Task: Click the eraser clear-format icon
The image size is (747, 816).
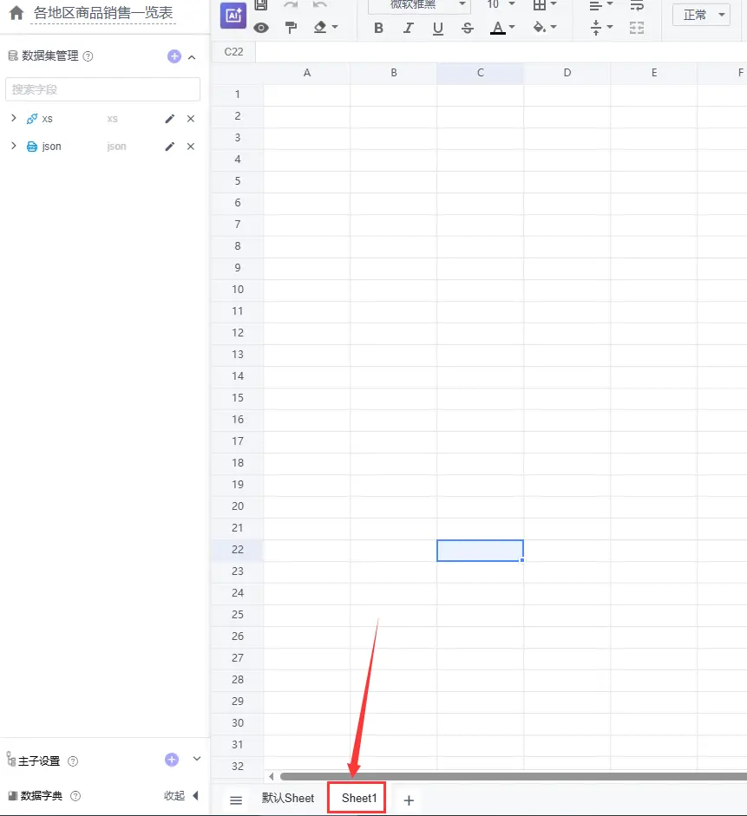Action: (320, 27)
